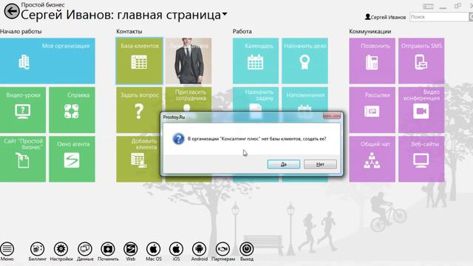Open the Отправить SMS tile
This screenshot has height=266, width=473.
point(421,61)
